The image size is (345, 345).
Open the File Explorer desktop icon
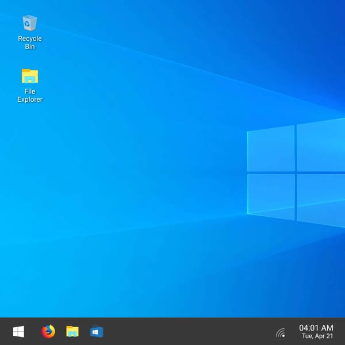pos(30,76)
